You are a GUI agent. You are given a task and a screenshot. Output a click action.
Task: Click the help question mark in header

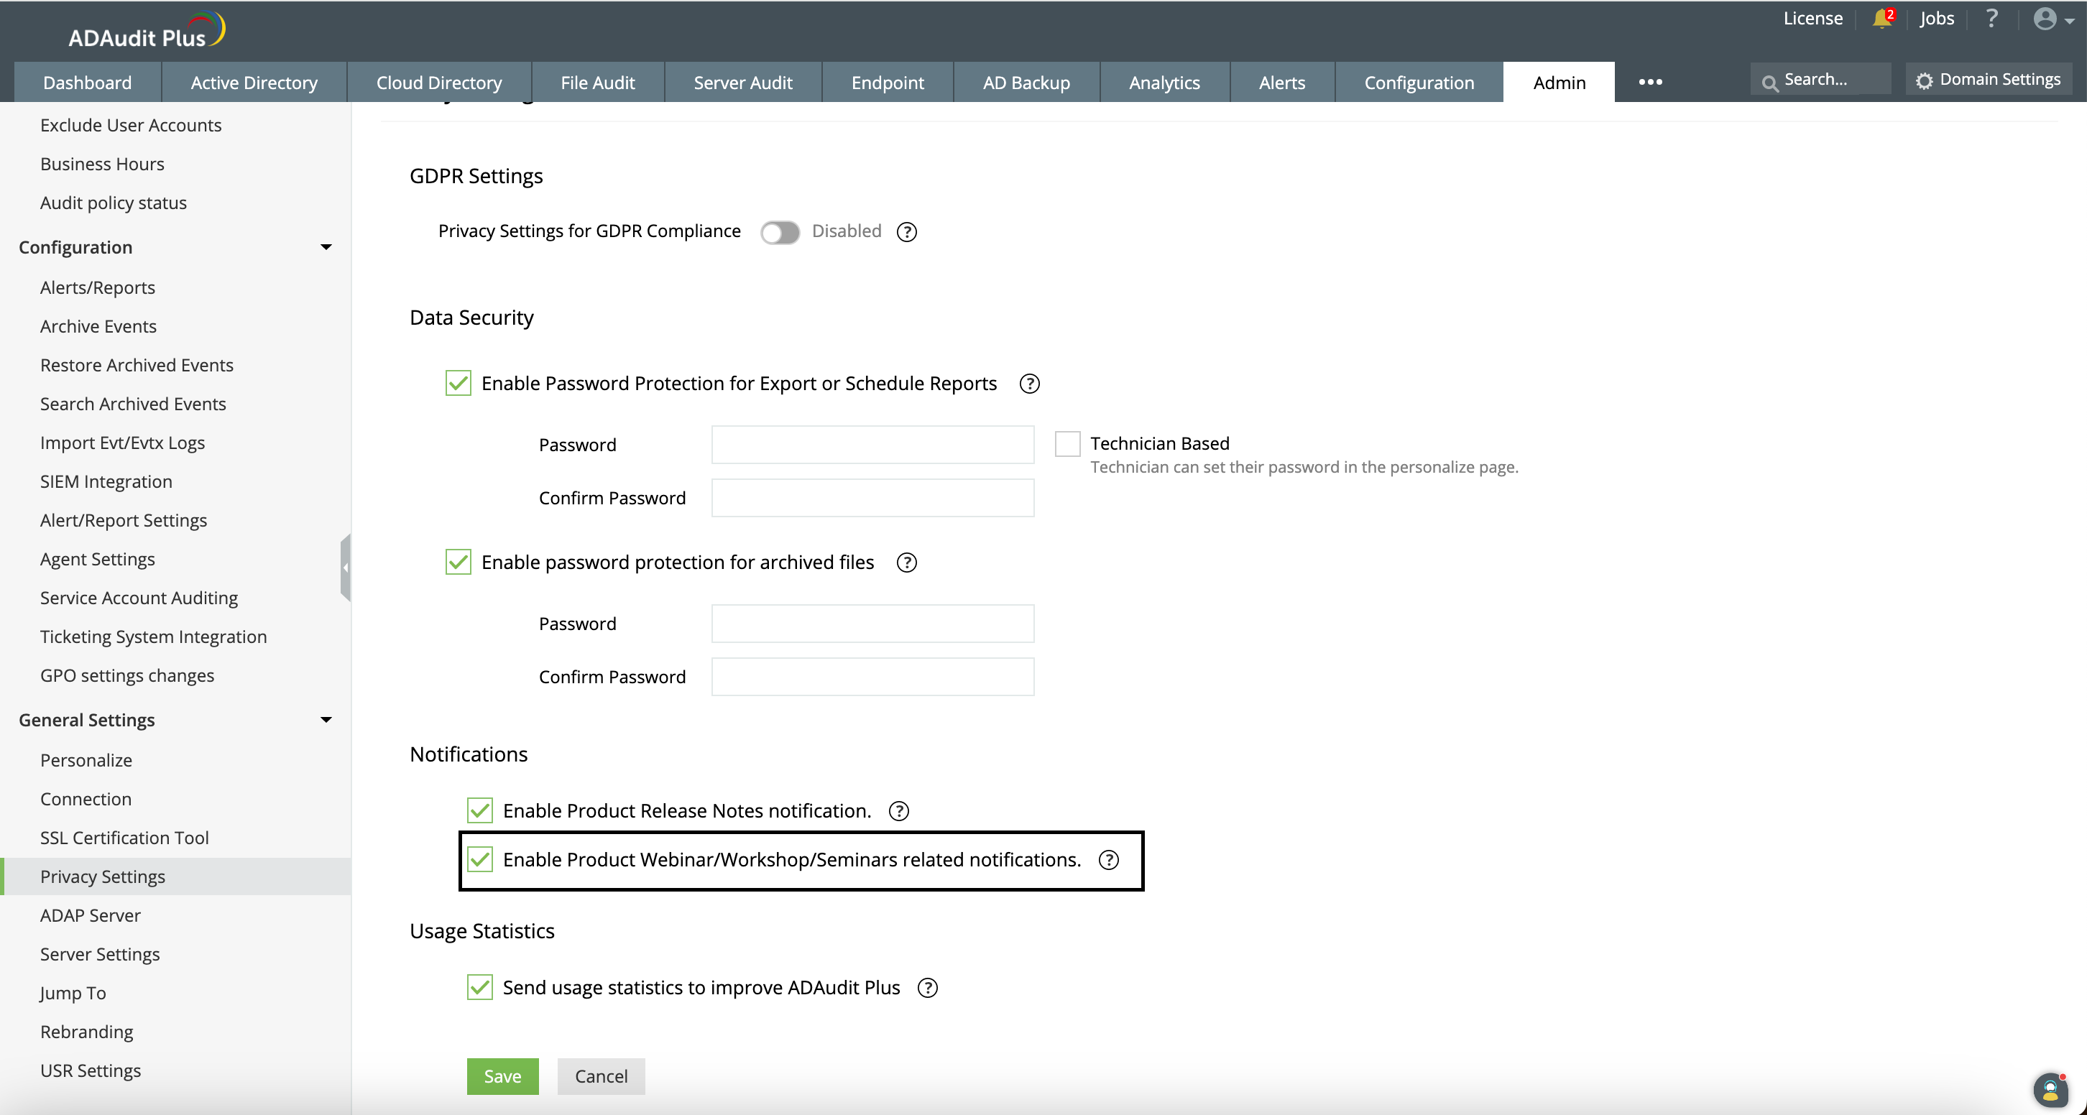pos(1991,19)
